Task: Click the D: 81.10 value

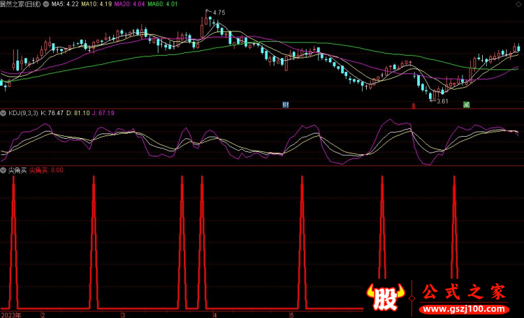Action: click(78, 113)
